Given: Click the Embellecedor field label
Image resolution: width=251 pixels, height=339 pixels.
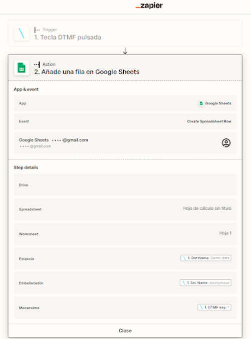Looking at the screenshot, I should tap(31, 283).
